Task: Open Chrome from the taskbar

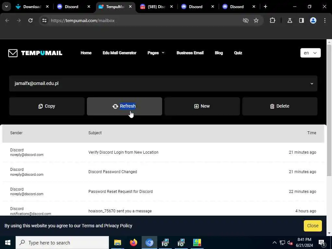Action: (x=149, y=243)
